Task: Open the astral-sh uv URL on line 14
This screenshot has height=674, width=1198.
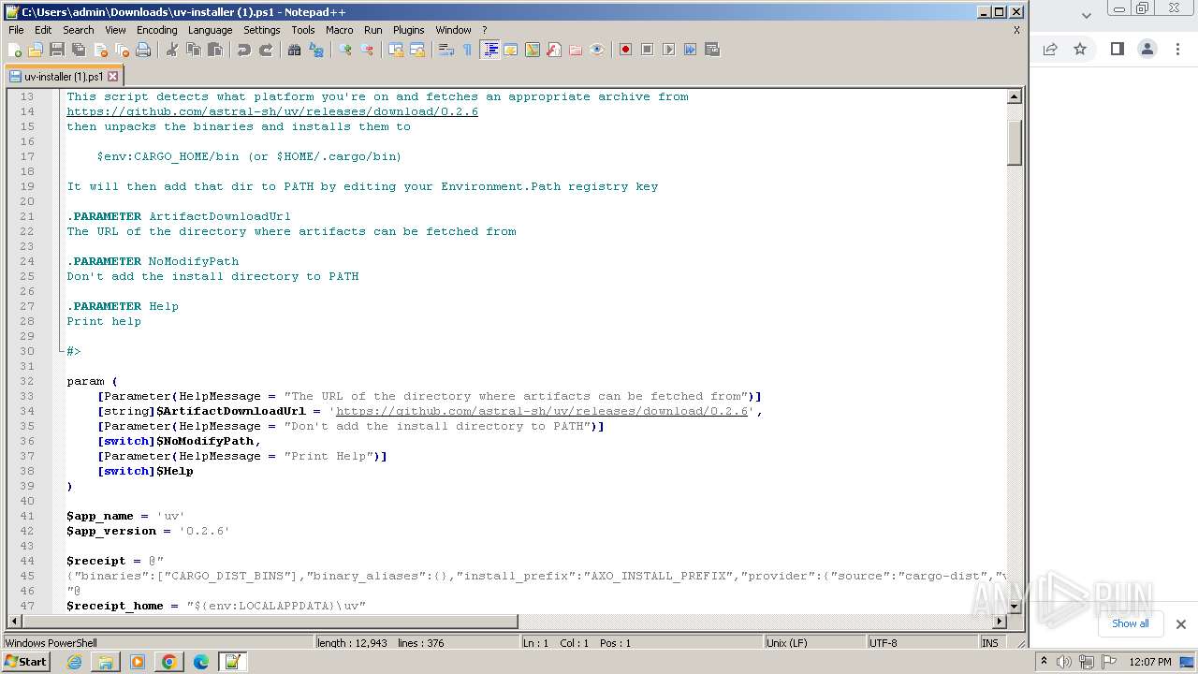Action: (x=272, y=111)
